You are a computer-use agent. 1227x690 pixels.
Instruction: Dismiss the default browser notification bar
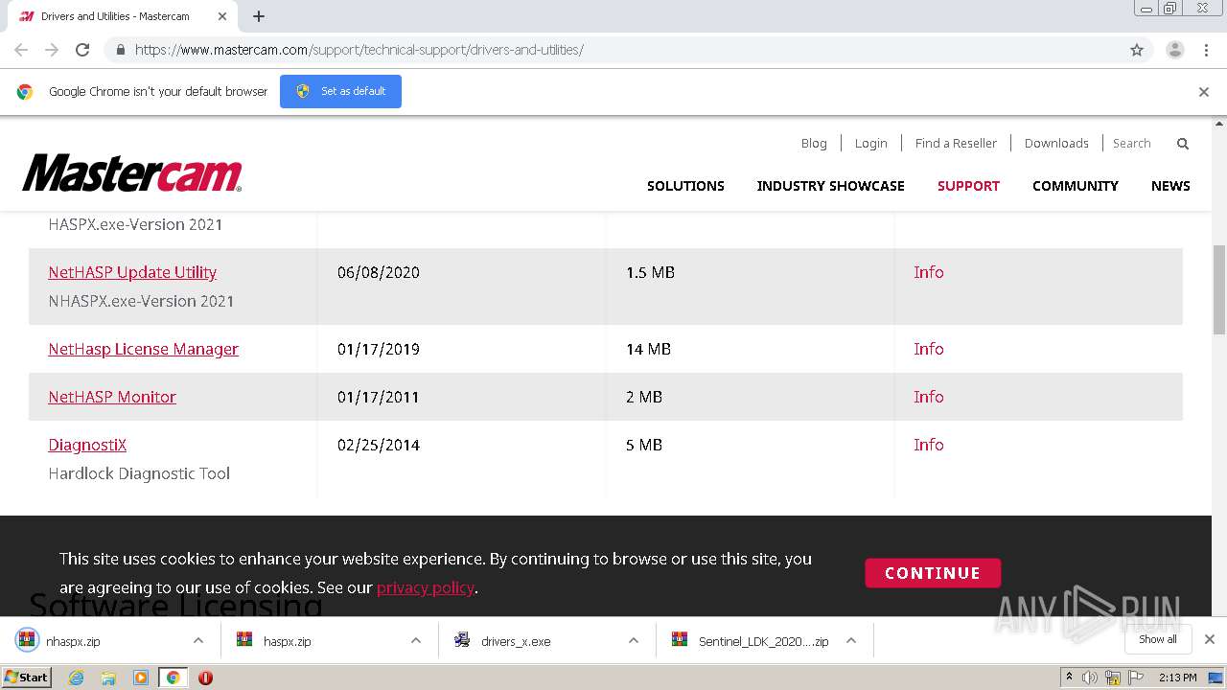[x=1204, y=92]
